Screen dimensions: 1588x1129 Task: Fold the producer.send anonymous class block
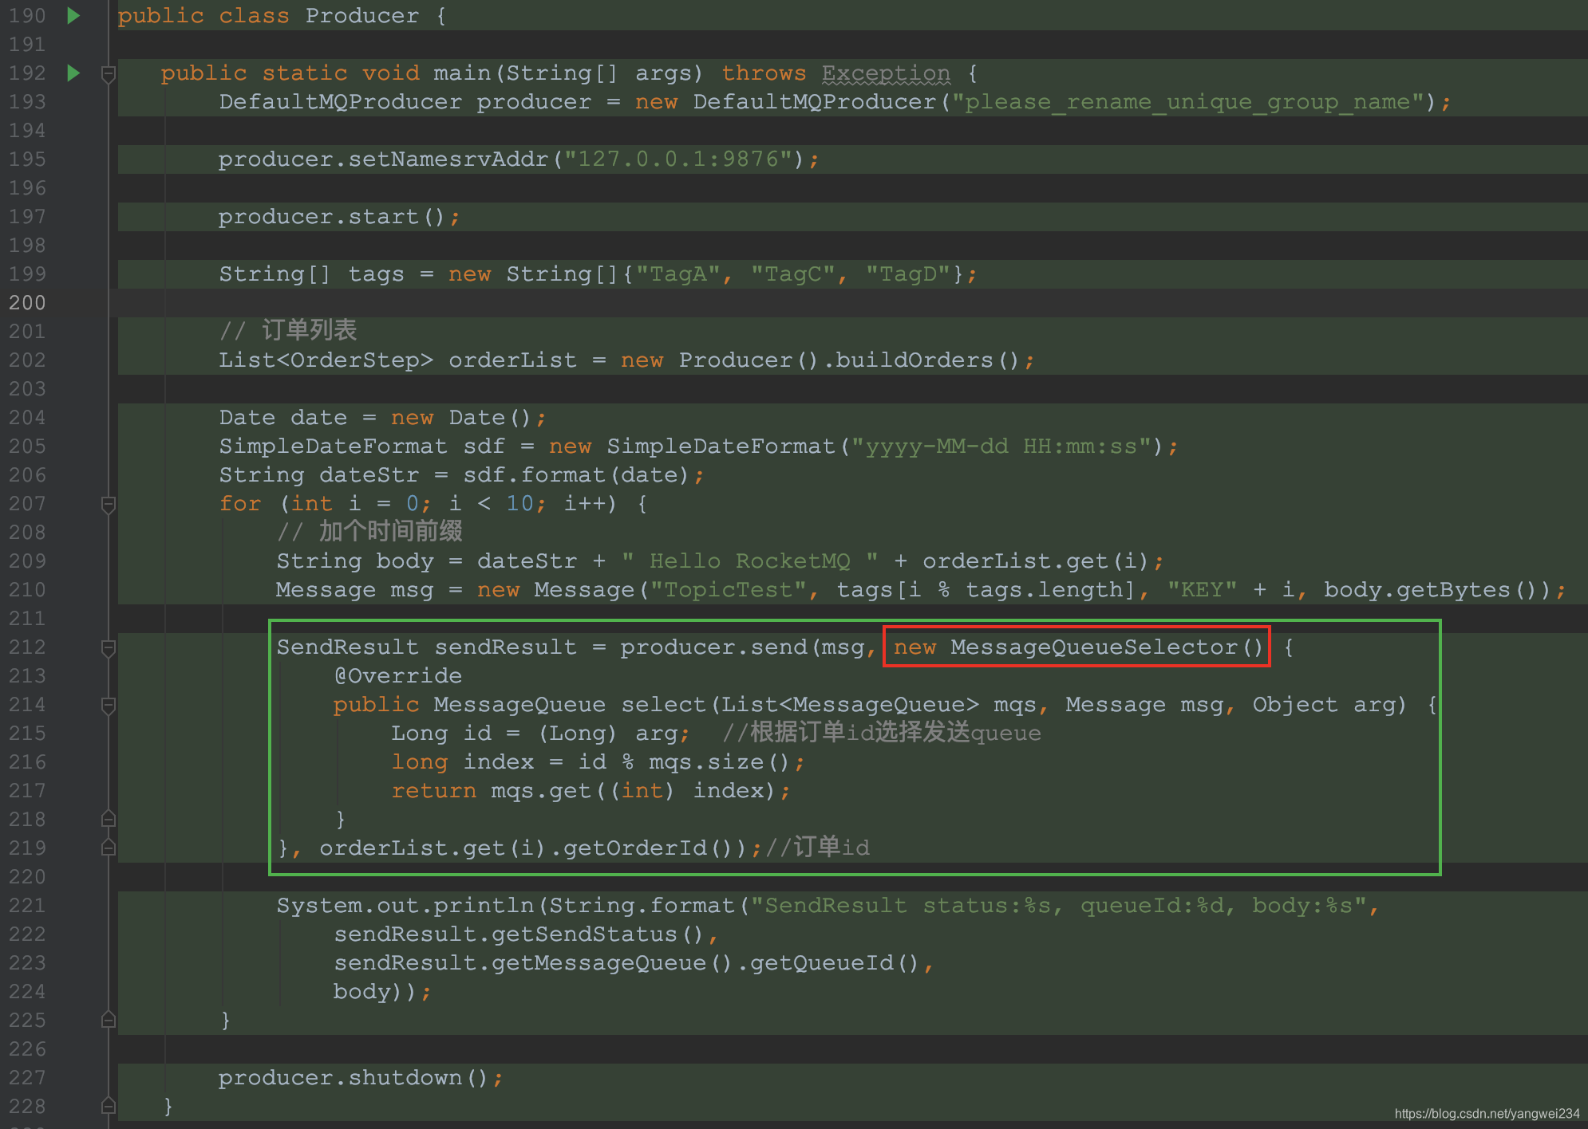(109, 648)
